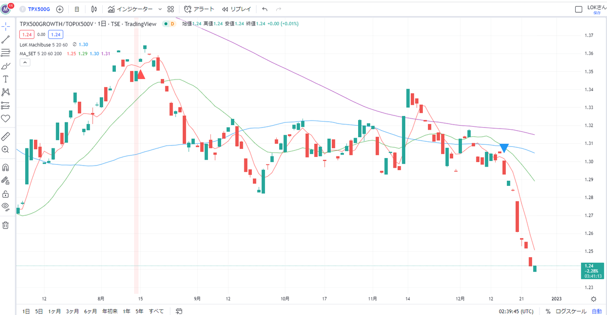This screenshot has width=607, height=315.
Task: Toggle hide all drawings eye icon
Action: tap(6, 207)
